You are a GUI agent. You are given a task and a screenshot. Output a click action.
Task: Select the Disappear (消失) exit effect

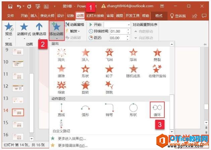tap(61, 55)
